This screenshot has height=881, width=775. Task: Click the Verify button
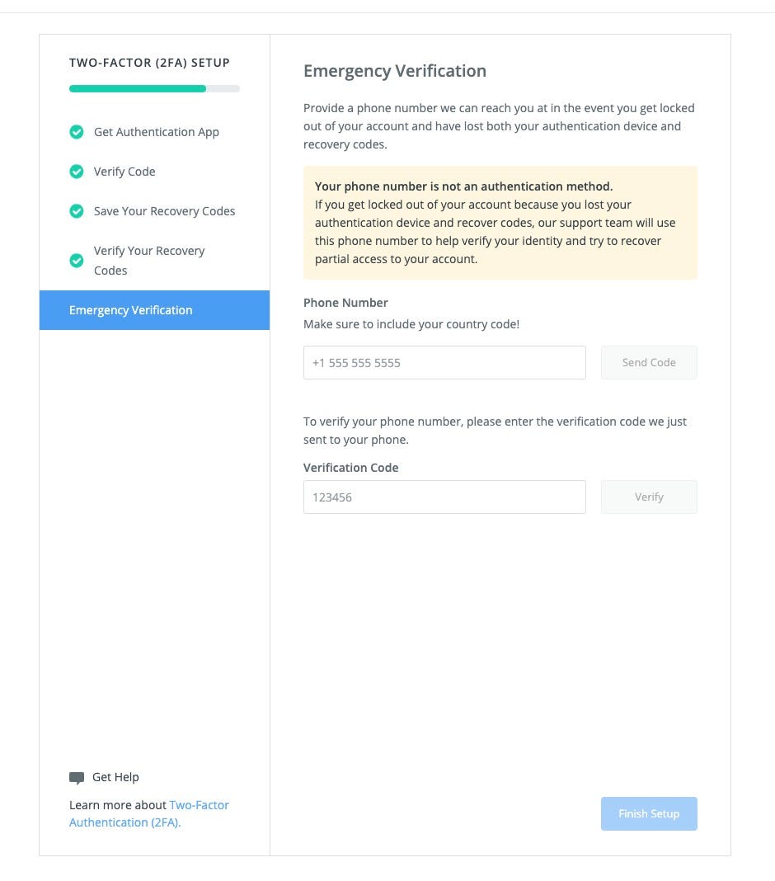tap(649, 497)
